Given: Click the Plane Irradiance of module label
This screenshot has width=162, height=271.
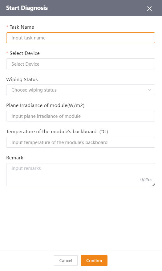Looking at the screenshot, I should [x=45, y=105].
